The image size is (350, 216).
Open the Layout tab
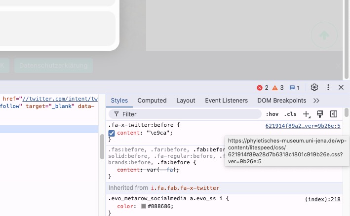click(x=186, y=101)
